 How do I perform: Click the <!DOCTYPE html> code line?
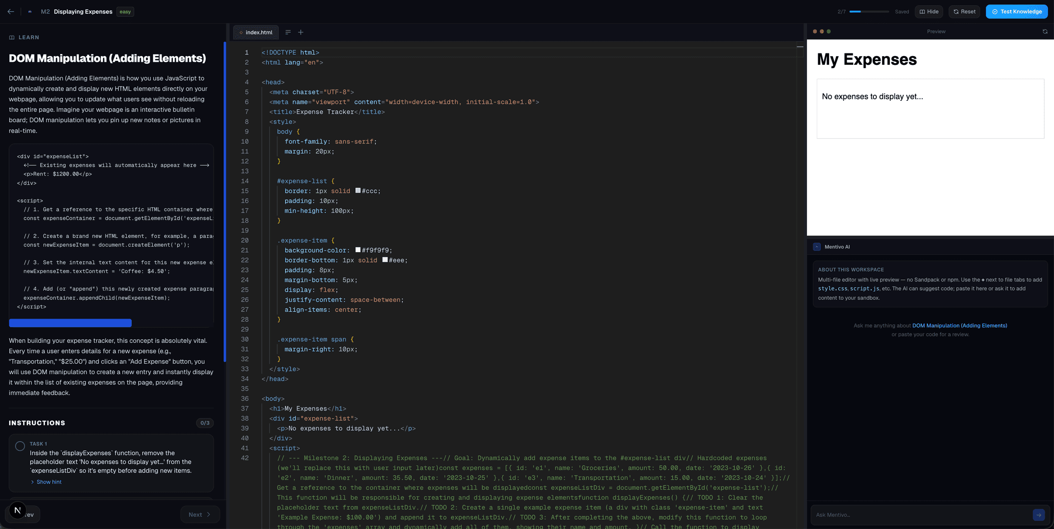coord(290,52)
